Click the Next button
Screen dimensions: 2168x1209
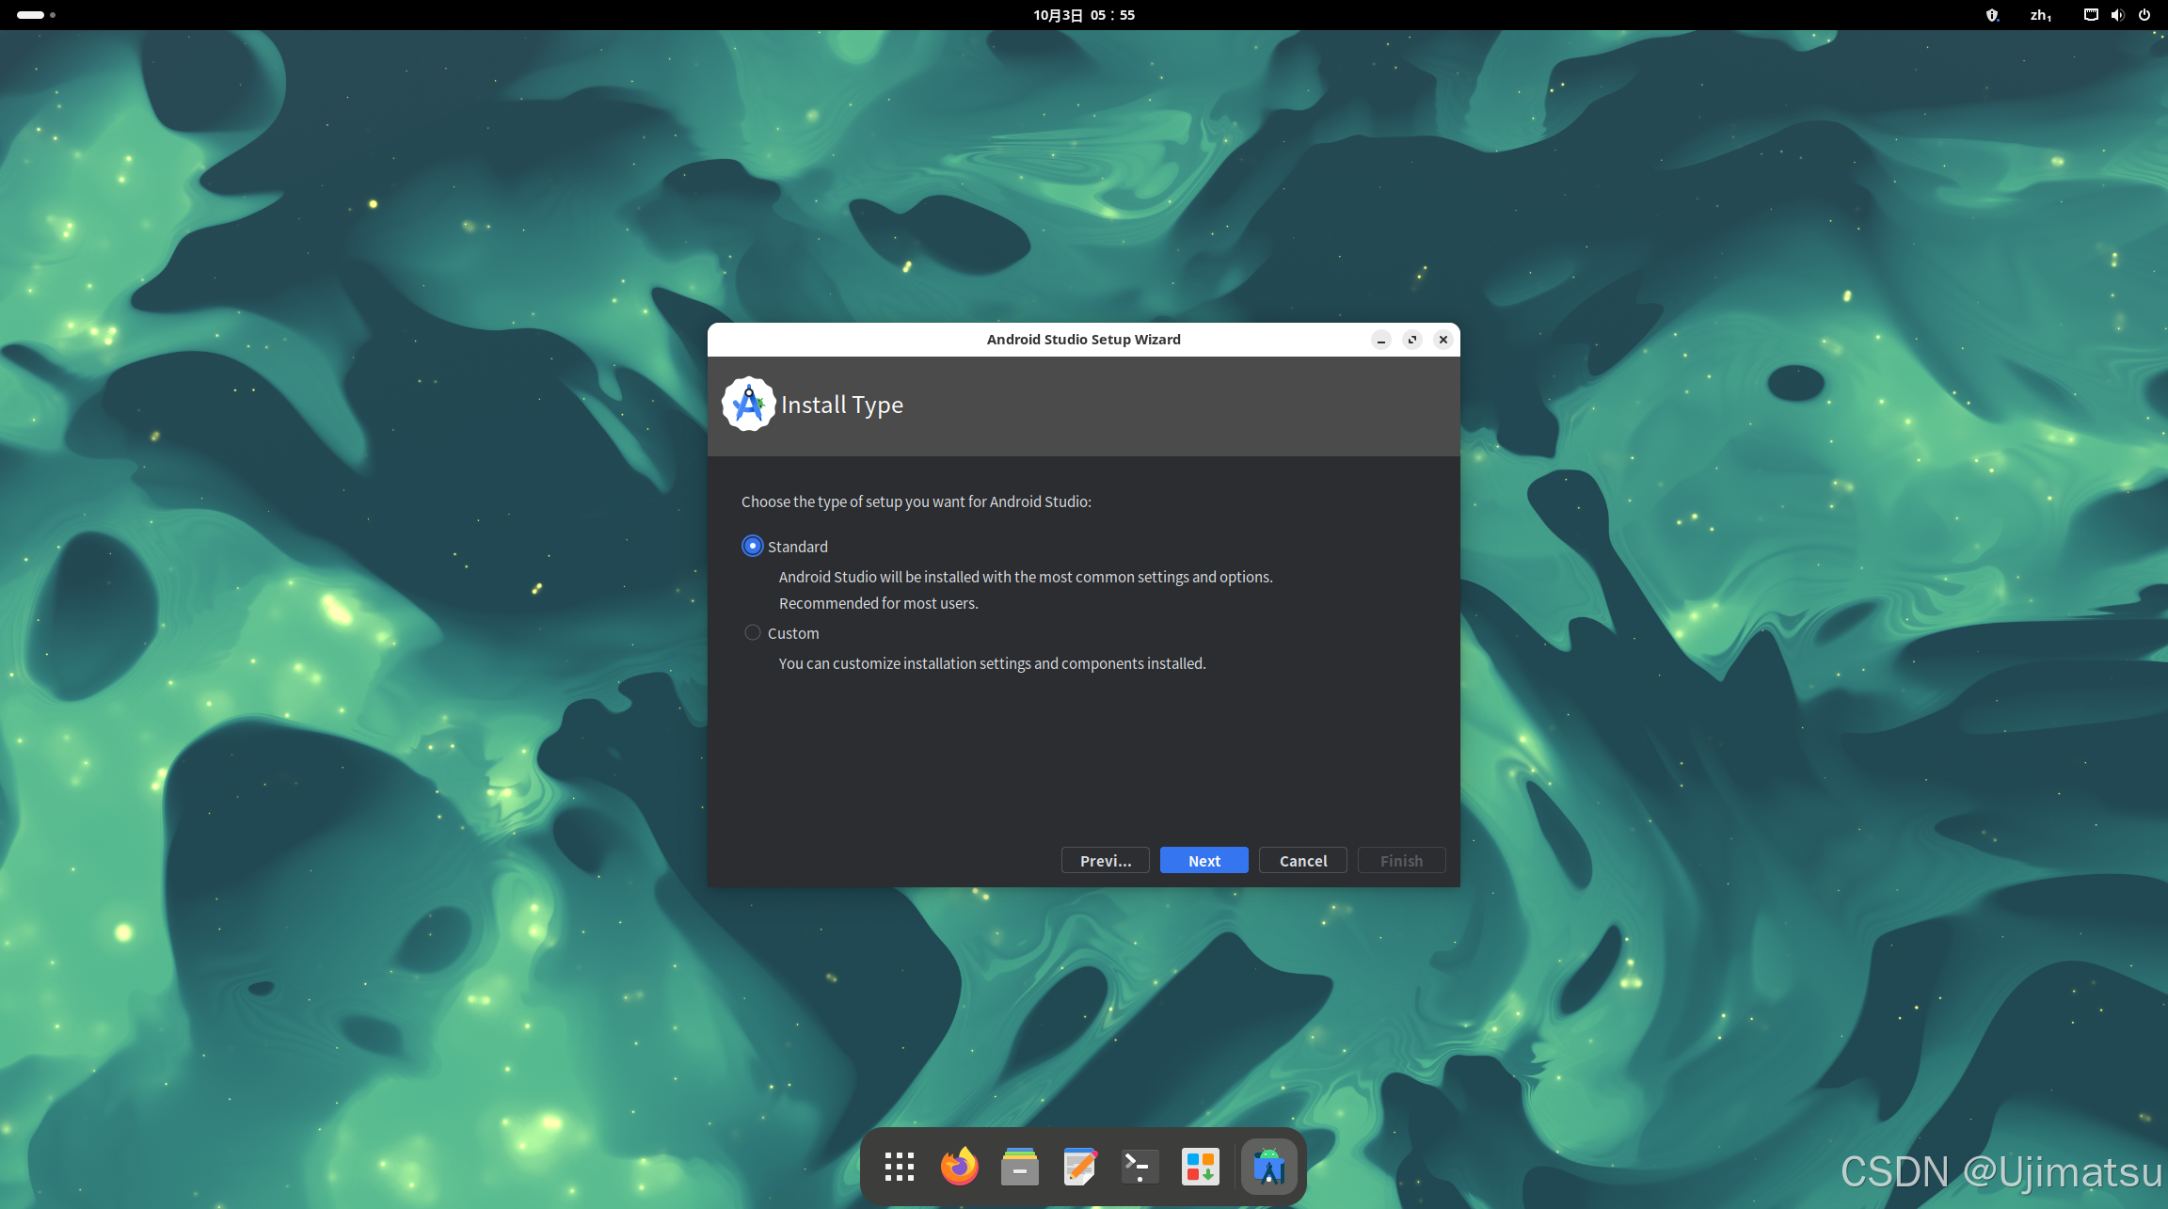click(x=1204, y=860)
